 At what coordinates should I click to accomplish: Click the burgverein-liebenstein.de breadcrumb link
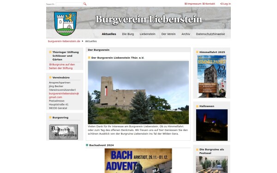click(x=64, y=41)
